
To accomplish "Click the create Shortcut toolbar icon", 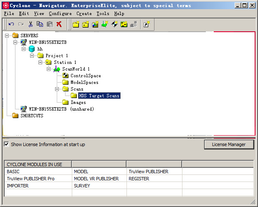I will click(x=147, y=25).
